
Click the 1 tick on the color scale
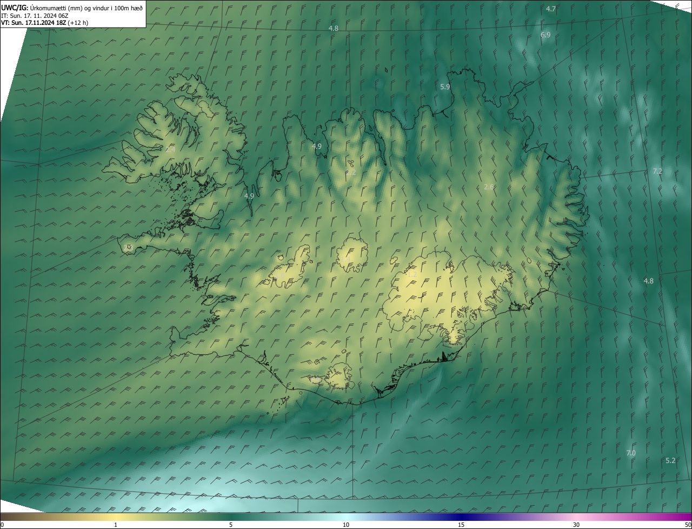pos(116,525)
